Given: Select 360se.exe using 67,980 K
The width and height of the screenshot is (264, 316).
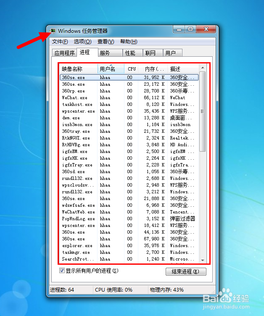Looking at the screenshot, I should point(129,239).
